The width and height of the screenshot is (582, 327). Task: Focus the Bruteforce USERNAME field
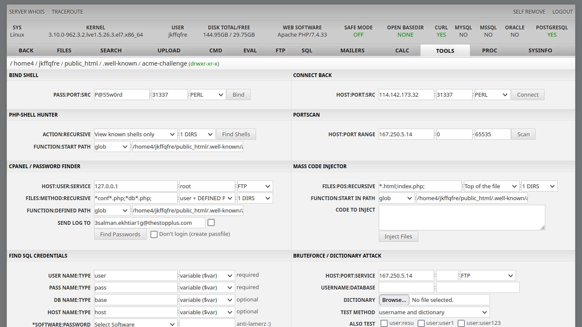[x=406, y=287]
